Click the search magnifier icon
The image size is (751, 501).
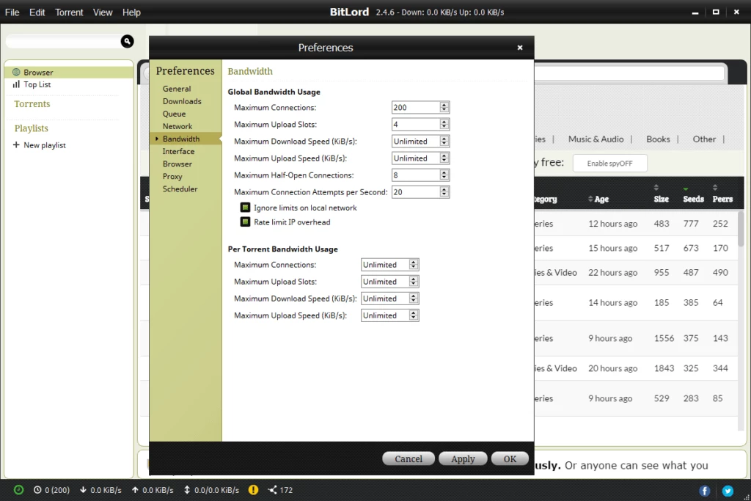pyautogui.click(x=127, y=42)
